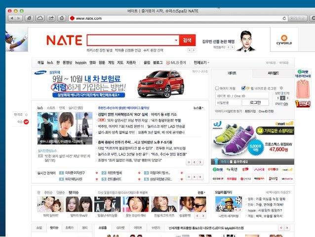Viewport: 315px width, 237px height.
Task: Click the Gmarket shop logo
Action: pos(218,170)
